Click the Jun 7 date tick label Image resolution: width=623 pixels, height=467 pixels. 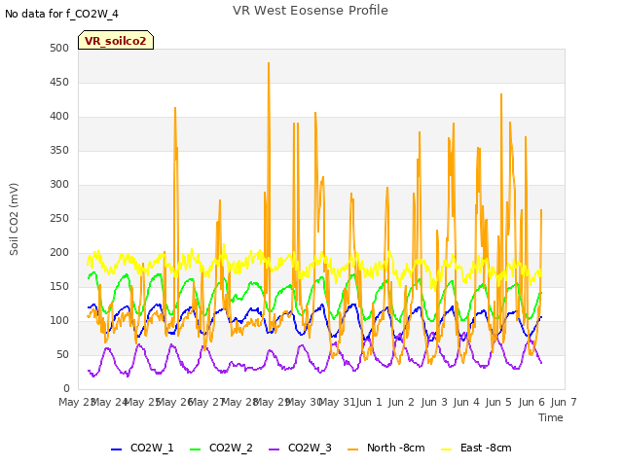pyautogui.click(x=564, y=402)
